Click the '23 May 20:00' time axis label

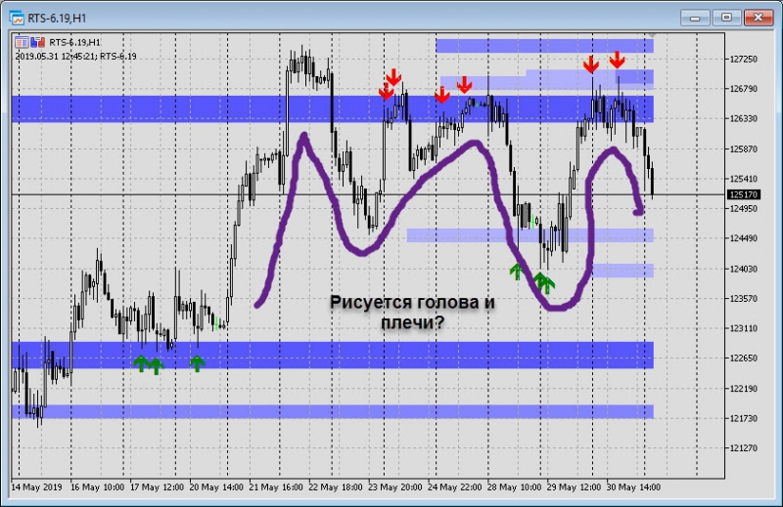(394, 487)
